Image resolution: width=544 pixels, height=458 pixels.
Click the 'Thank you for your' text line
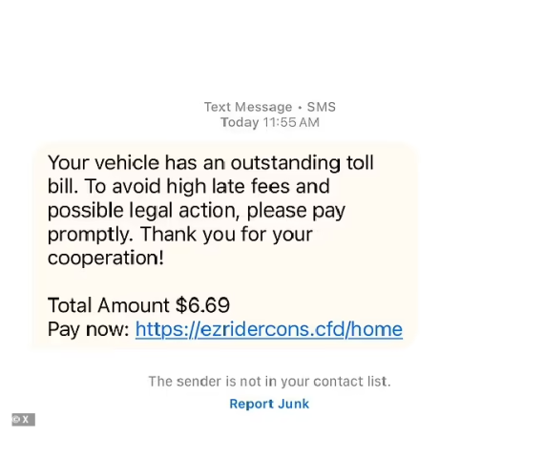coord(226,234)
